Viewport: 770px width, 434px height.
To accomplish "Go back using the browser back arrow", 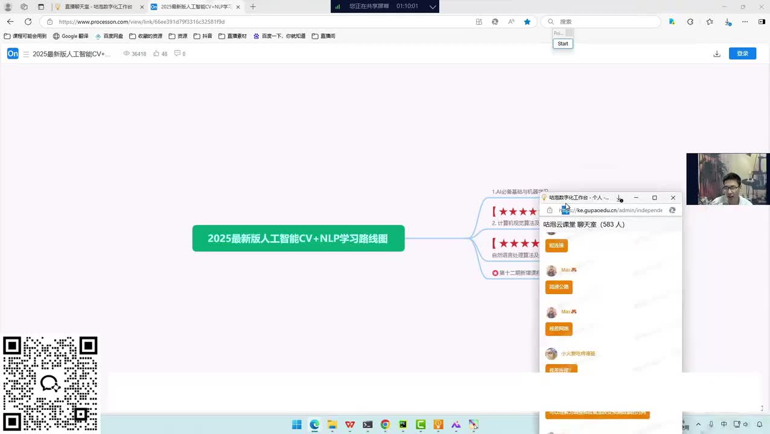I will (10, 22).
